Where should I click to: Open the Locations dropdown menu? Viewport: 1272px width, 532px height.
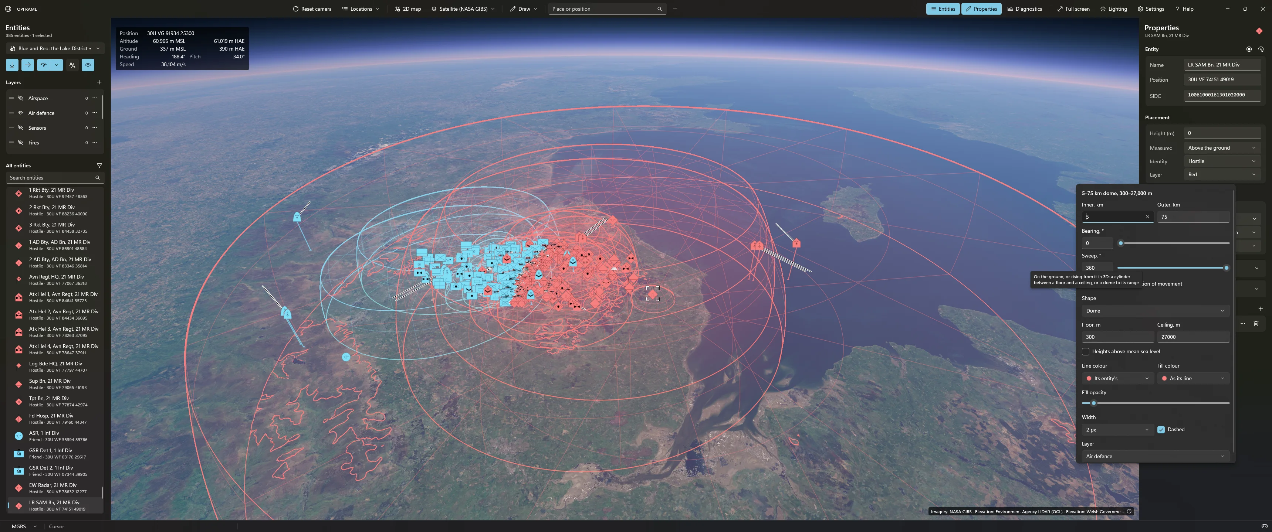[361, 9]
